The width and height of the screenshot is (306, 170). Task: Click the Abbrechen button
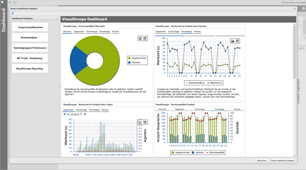[261, 160]
